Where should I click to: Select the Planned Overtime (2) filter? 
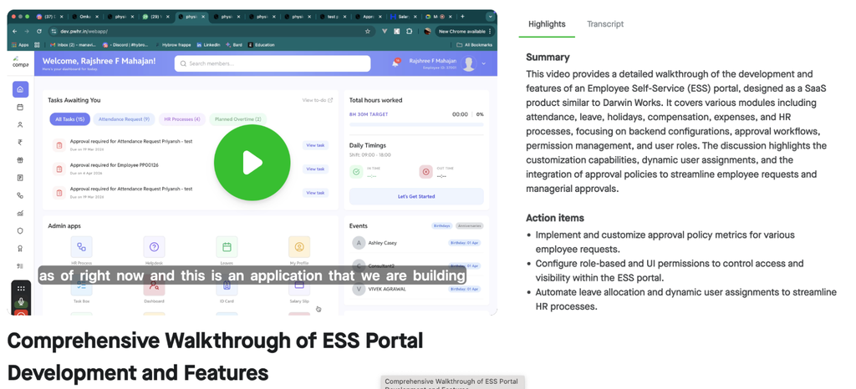237,119
